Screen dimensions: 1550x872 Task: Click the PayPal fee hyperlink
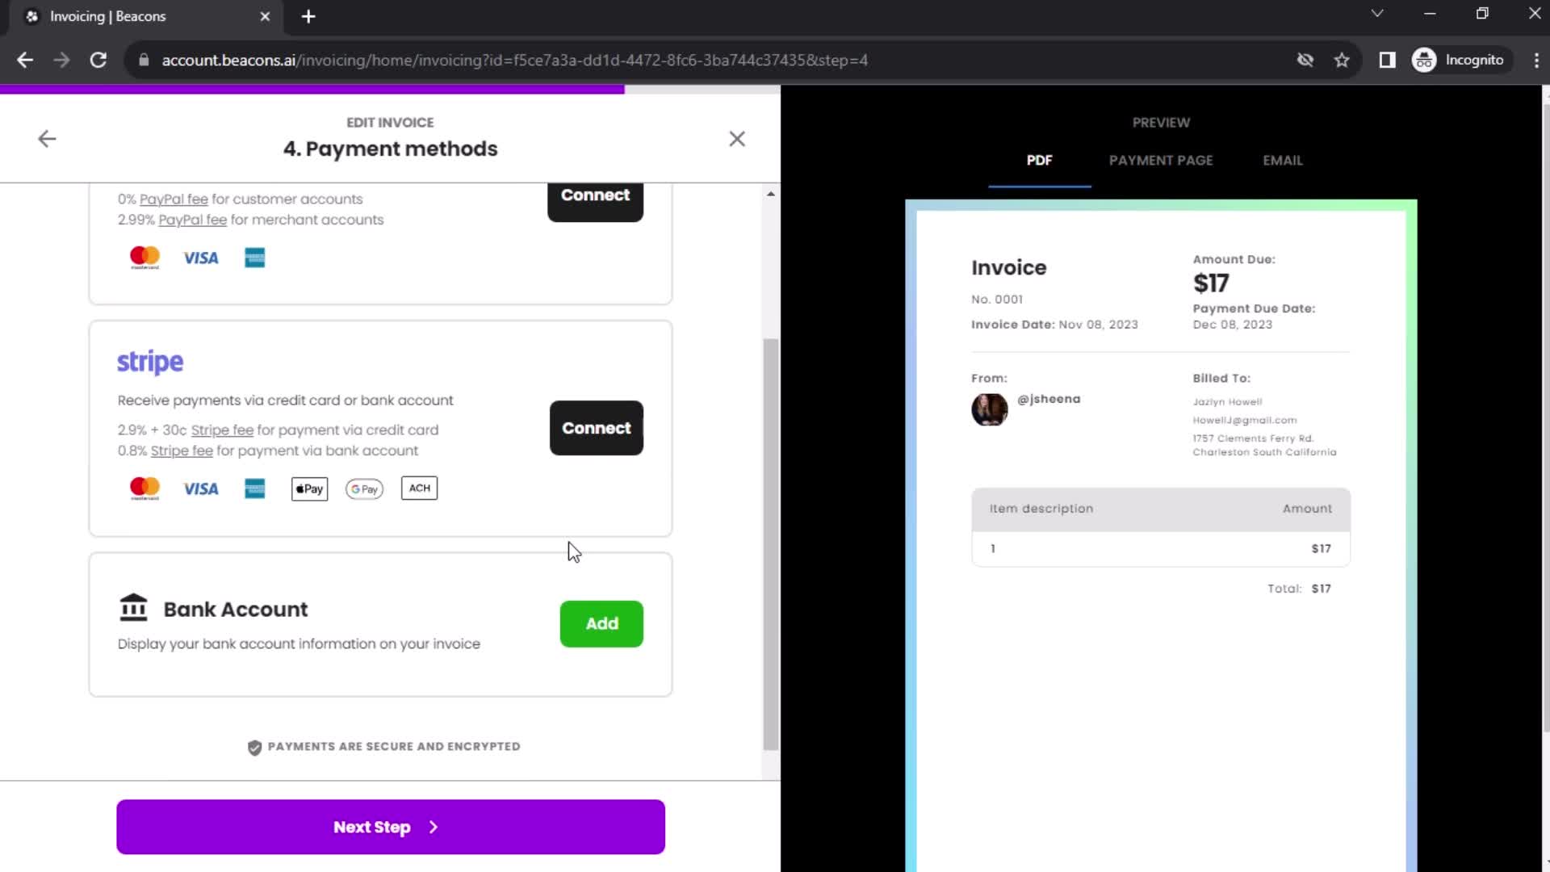pyautogui.click(x=173, y=199)
